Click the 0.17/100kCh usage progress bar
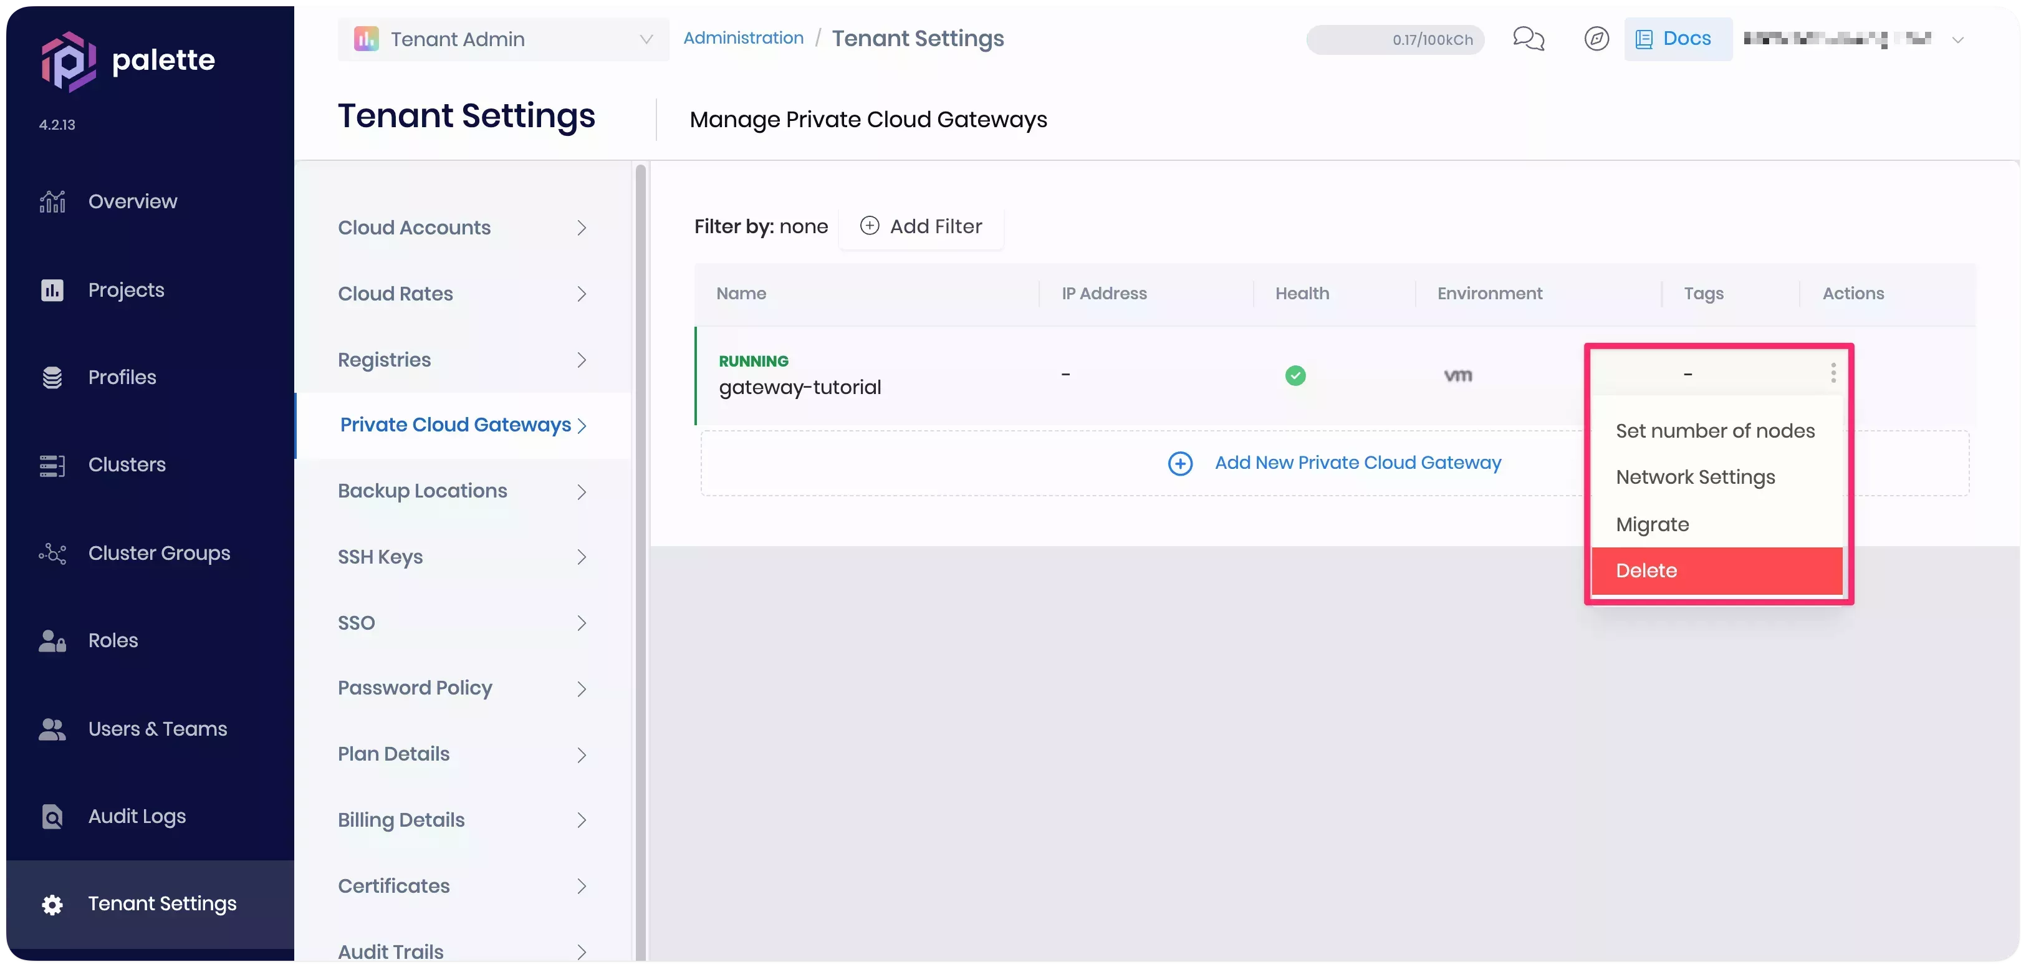Screen dimensions: 2026x967 pyautogui.click(x=1395, y=39)
